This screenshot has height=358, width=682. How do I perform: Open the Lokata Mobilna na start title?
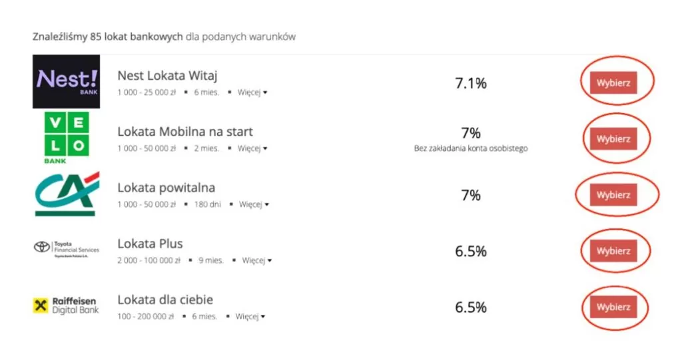click(185, 132)
